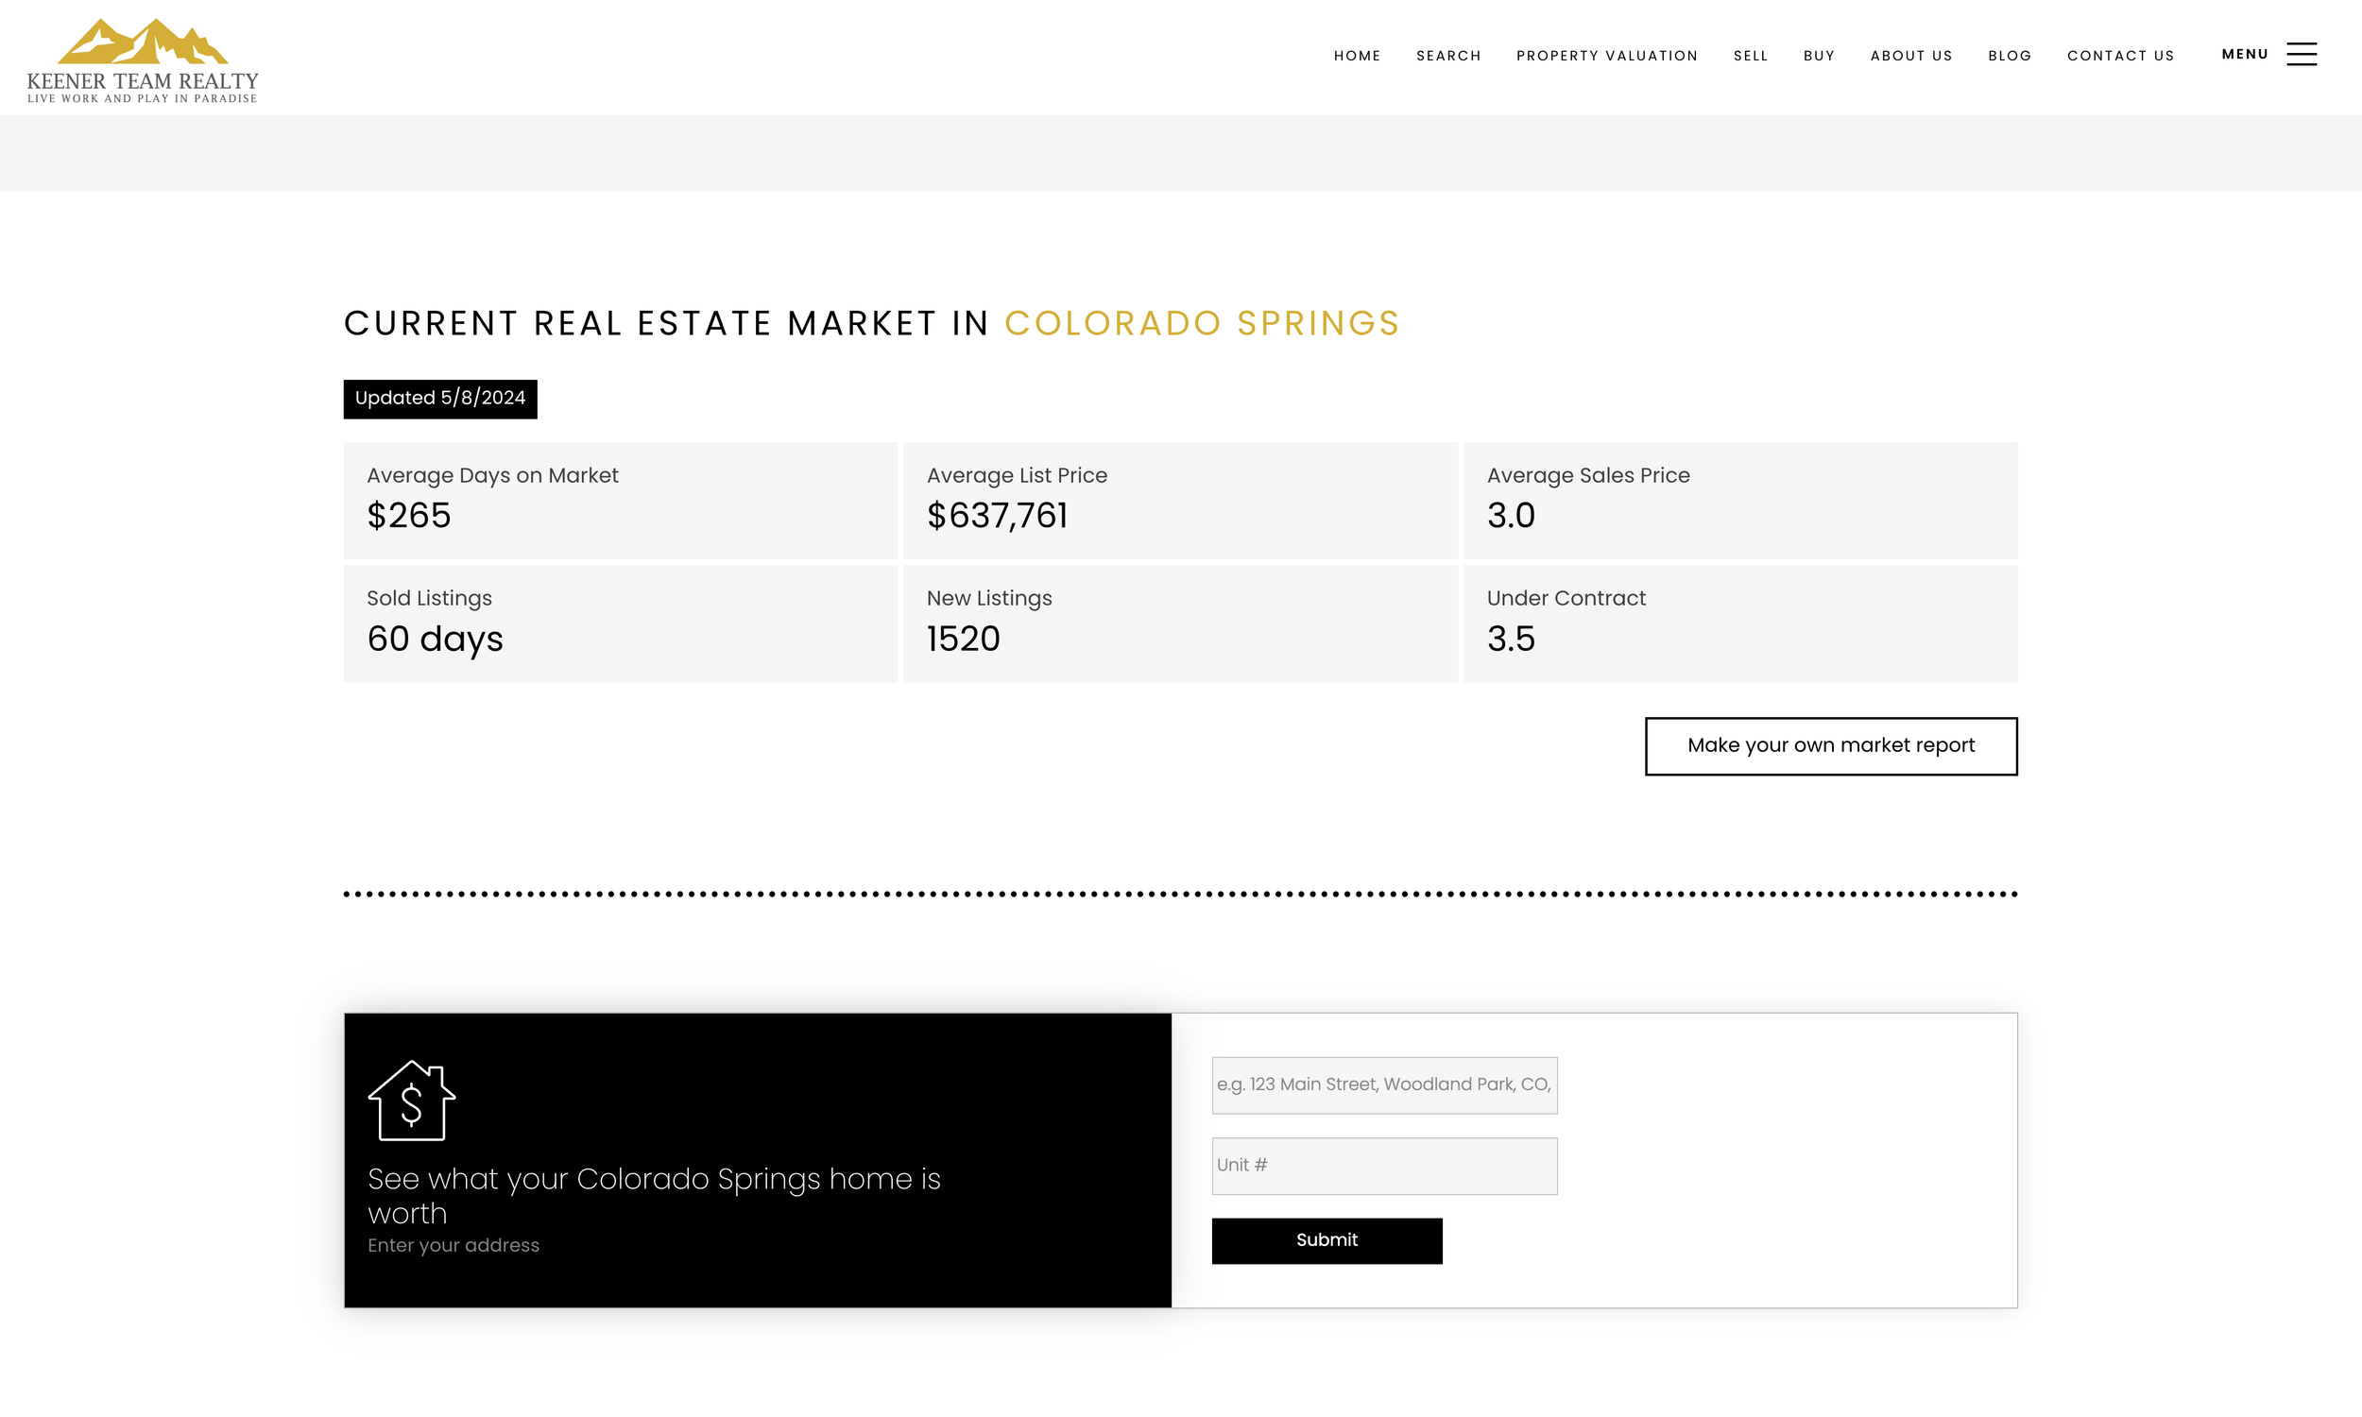The height and width of the screenshot is (1417, 2362).
Task: Click the Colorado Springs heading text
Action: click(1201, 323)
